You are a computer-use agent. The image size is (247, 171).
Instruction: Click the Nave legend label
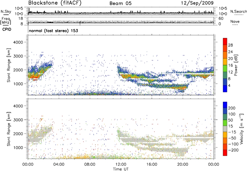[235, 21]
